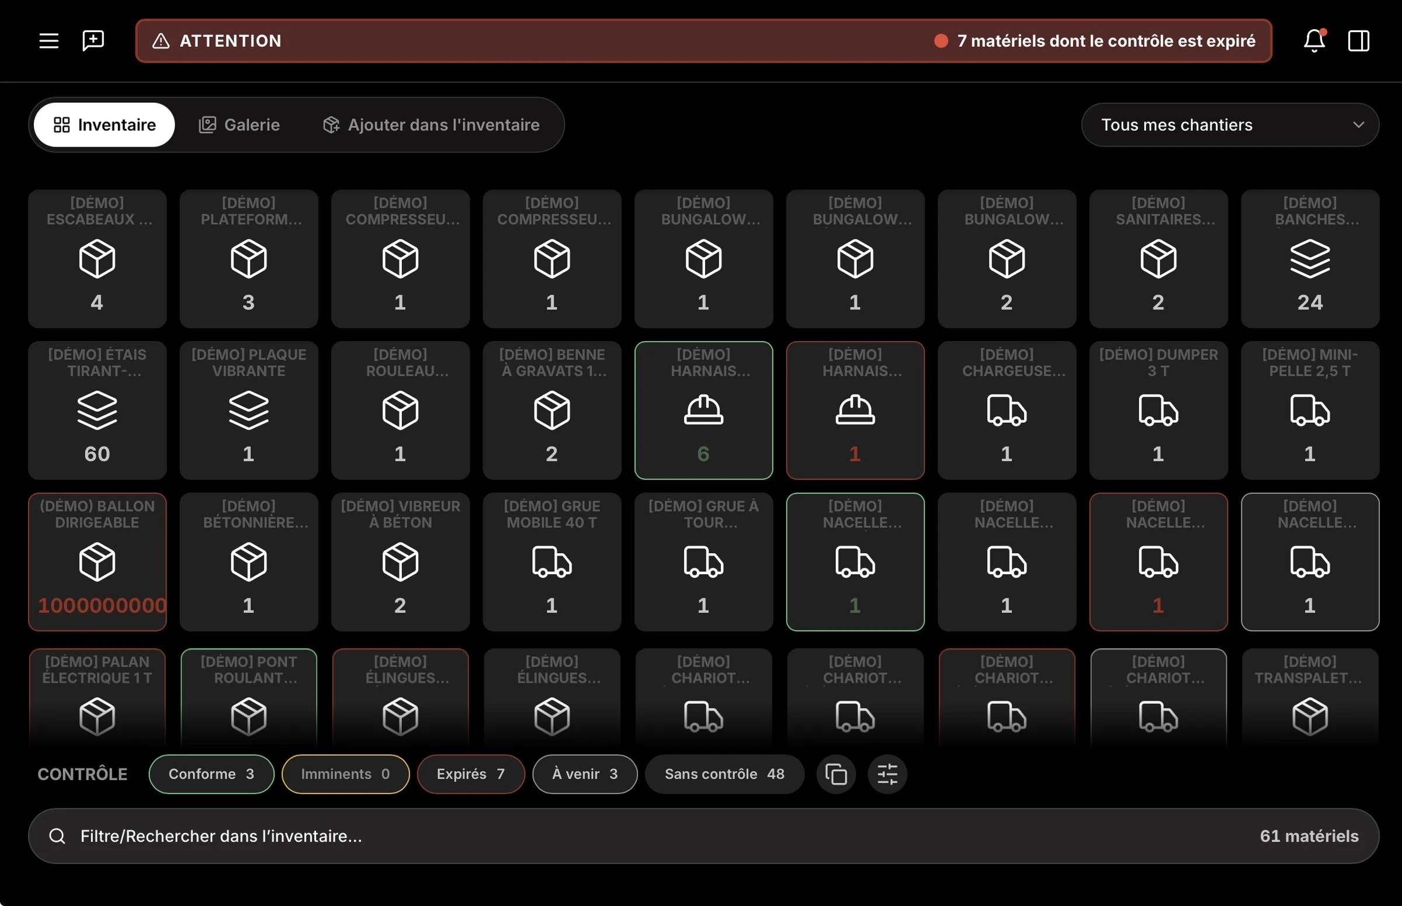1402x906 pixels.
Task: Open the notifications bell
Action: click(x=1314, y=40)
